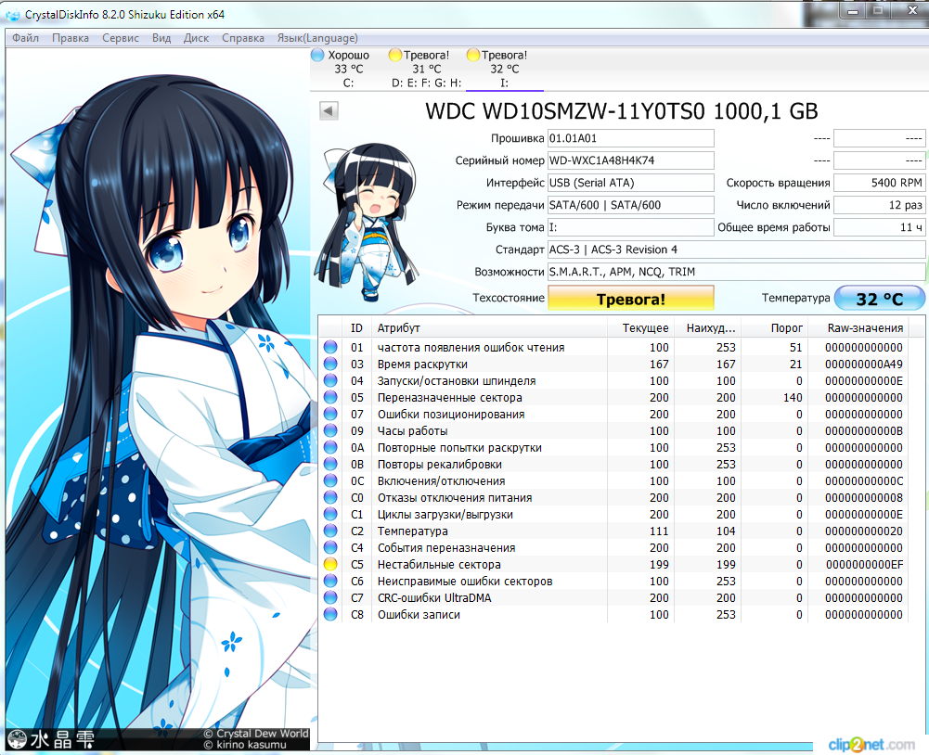Click the threshold value 140

(x=793, y=397)
